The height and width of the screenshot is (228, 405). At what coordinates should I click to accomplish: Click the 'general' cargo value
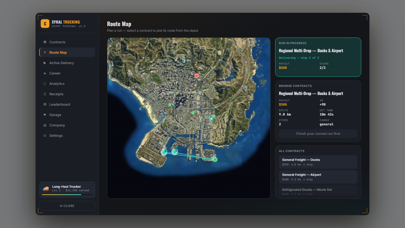(x=327, y=124)
